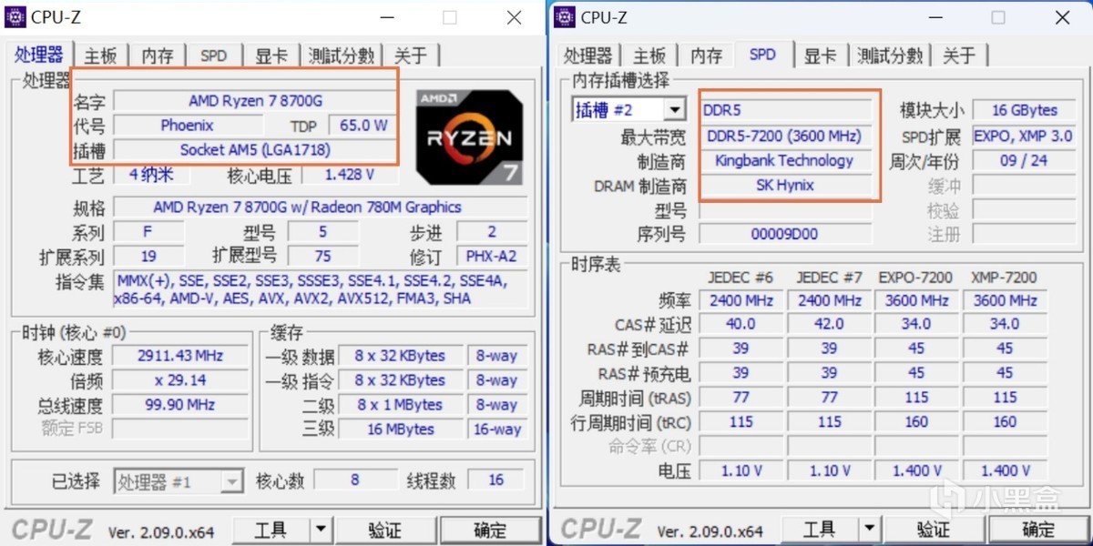Click the Socket AM5 (LGA1718) field
The height and width of the screenshot is (546, 1093).
tap(255, 150)
